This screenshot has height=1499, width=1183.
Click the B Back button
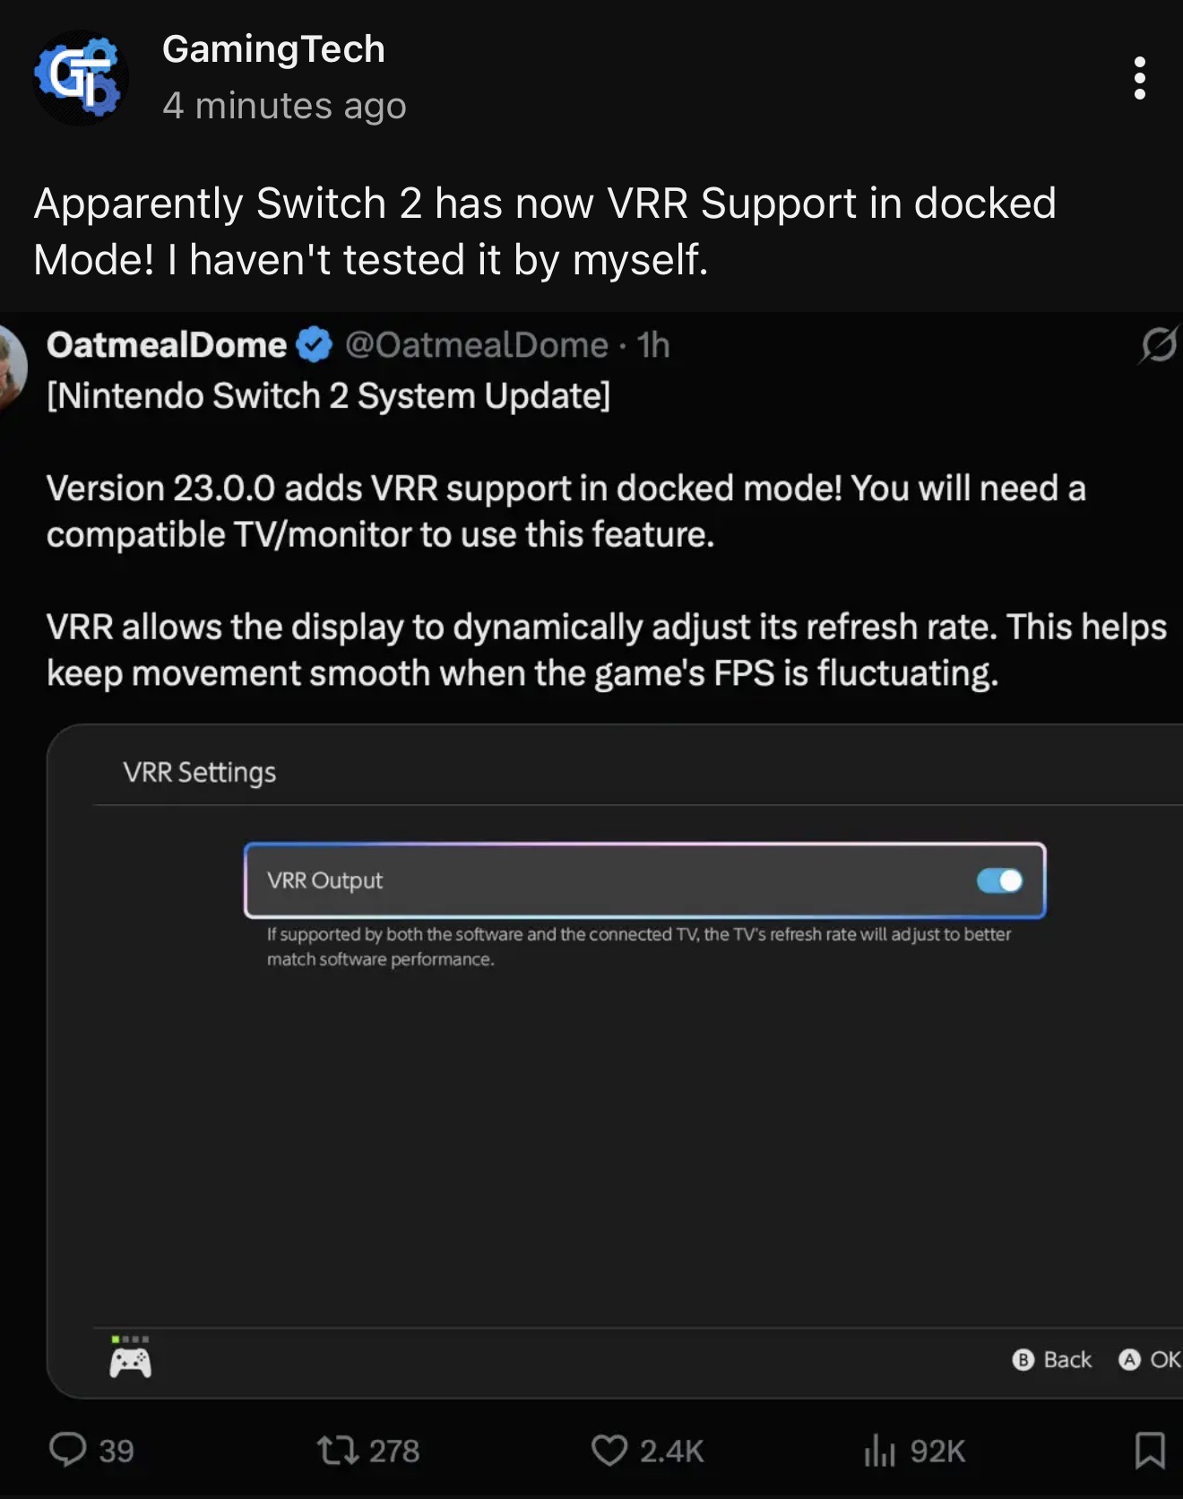pos(1052,1359)
